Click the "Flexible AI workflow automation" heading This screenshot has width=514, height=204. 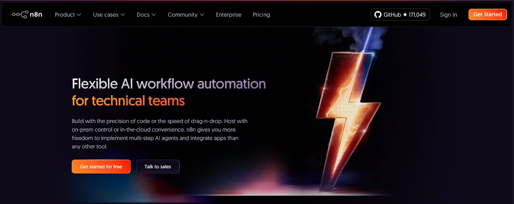(169, 84)
